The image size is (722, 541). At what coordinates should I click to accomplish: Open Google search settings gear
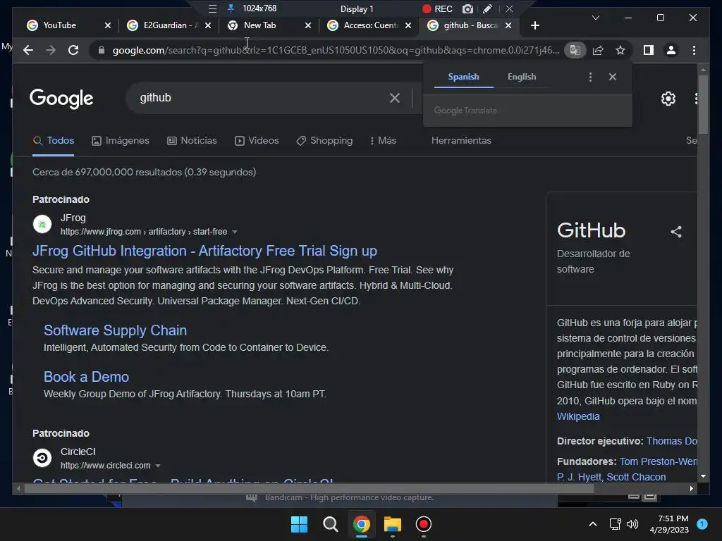(x=668, y=99)
